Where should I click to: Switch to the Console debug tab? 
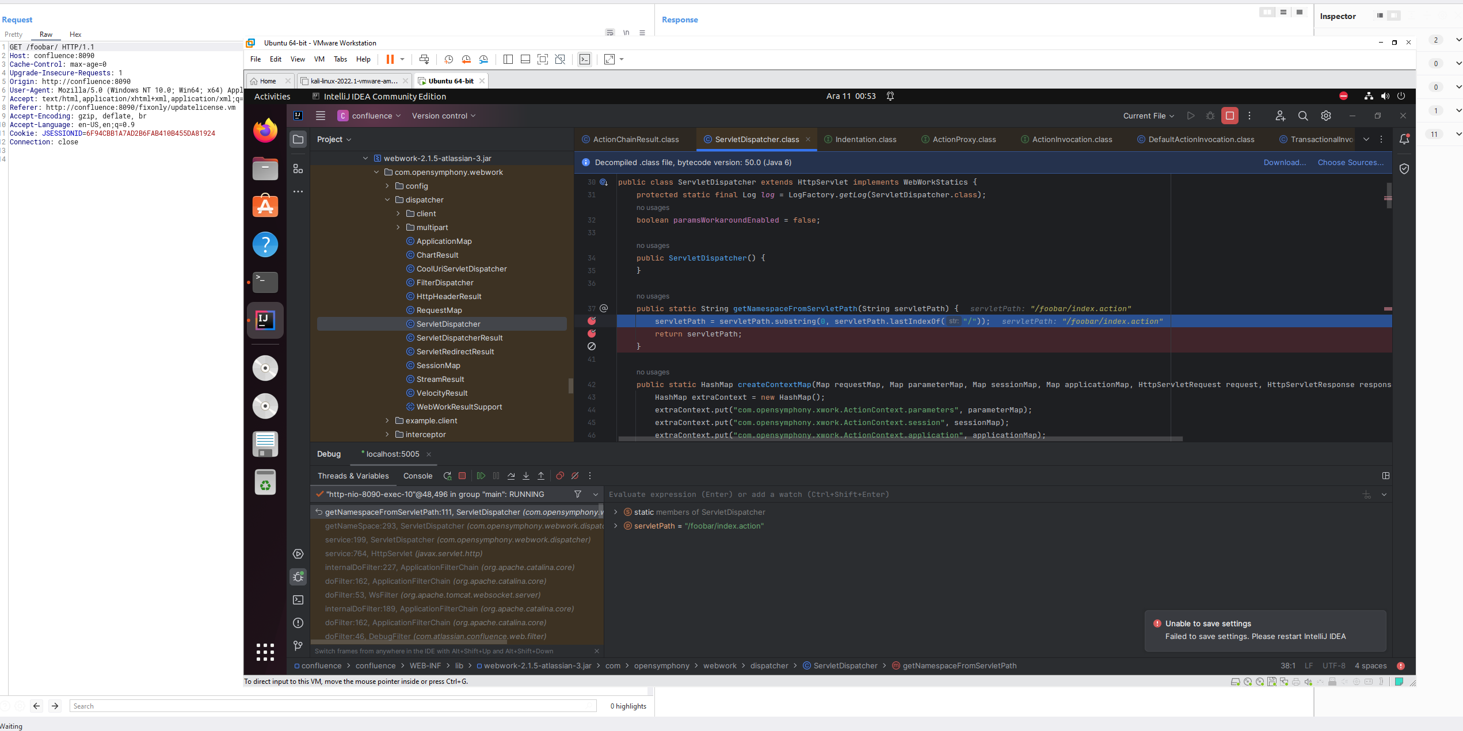(418, 476)
